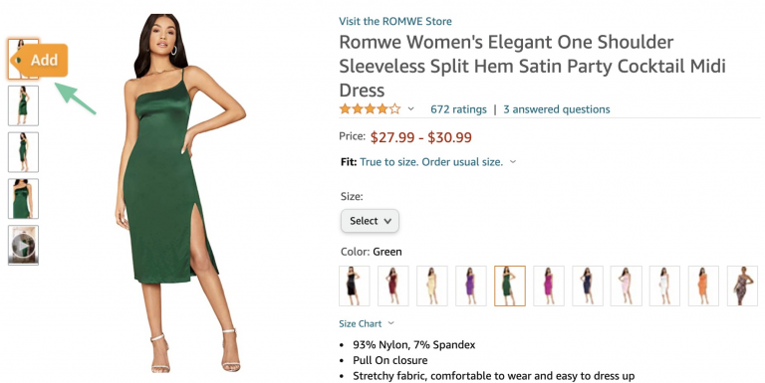Expand the Fit details chevron
765x383 pixels.
(513, 162)
